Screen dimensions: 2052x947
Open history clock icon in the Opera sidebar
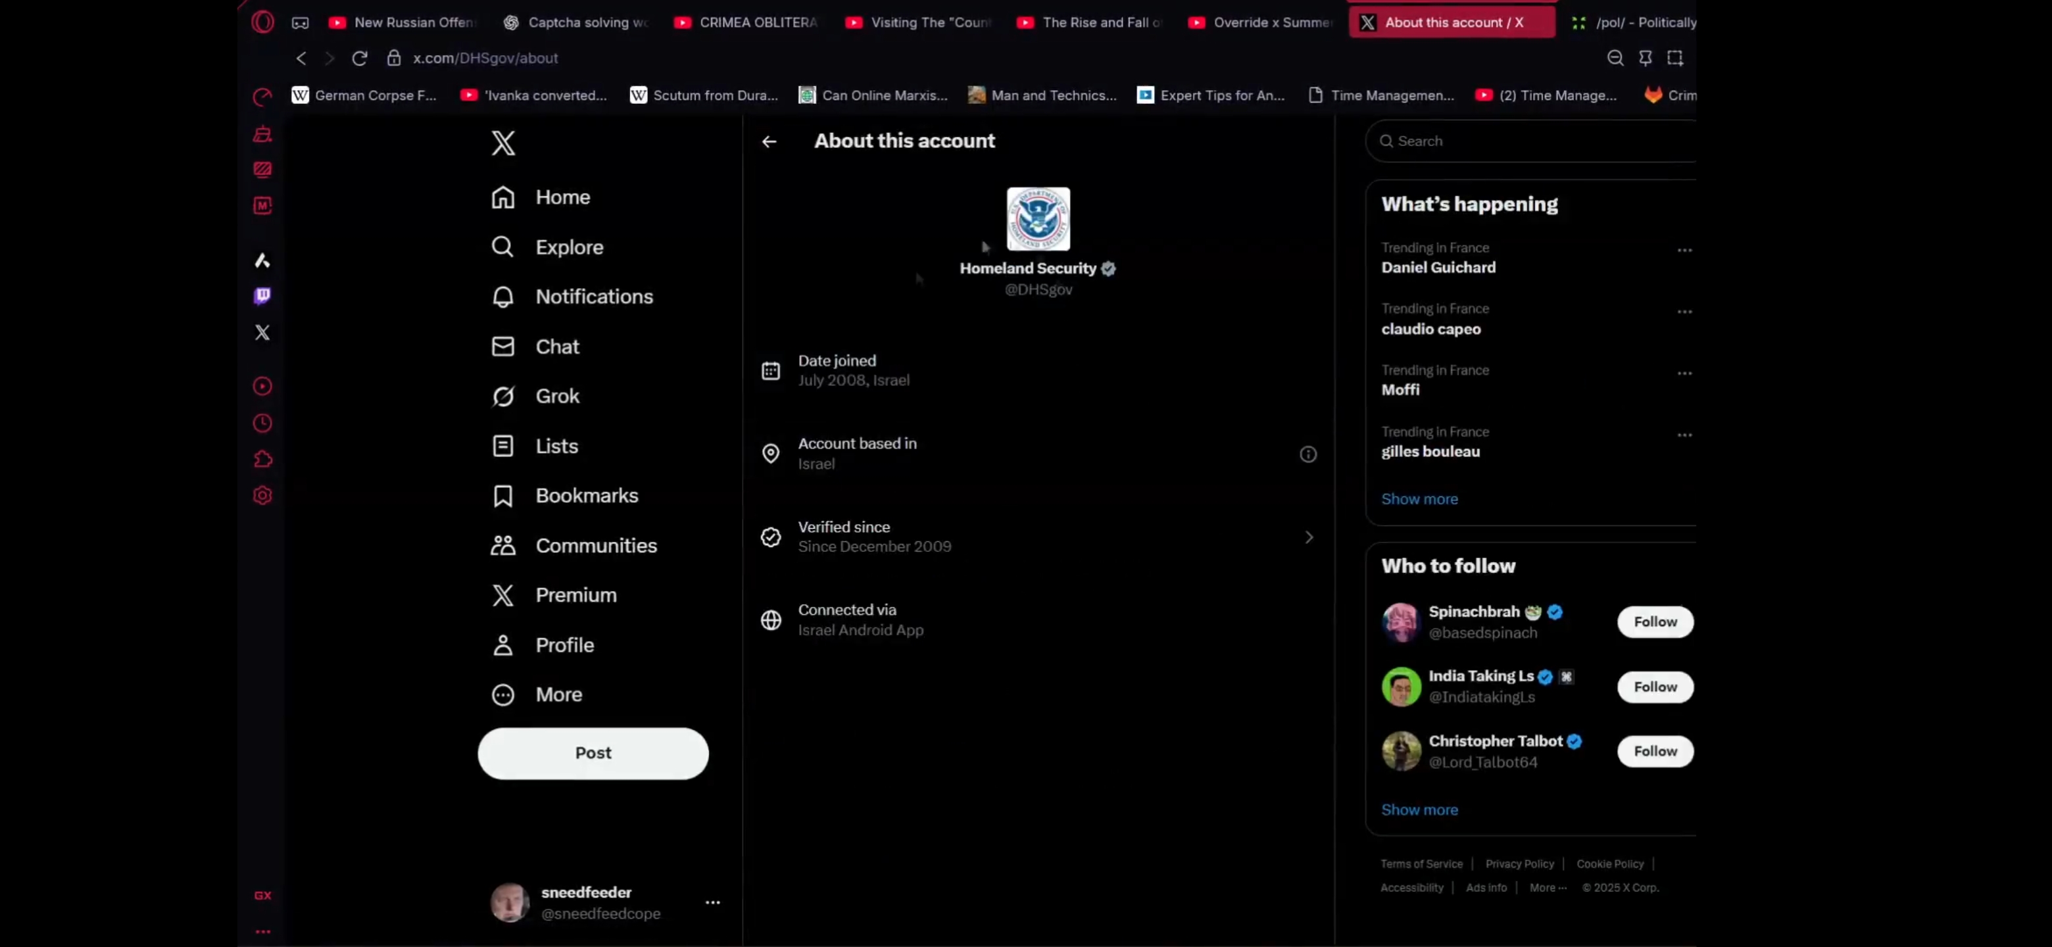pos(262,423)
